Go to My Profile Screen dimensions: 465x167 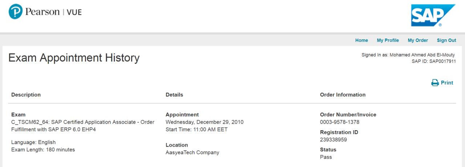point(388,40)
